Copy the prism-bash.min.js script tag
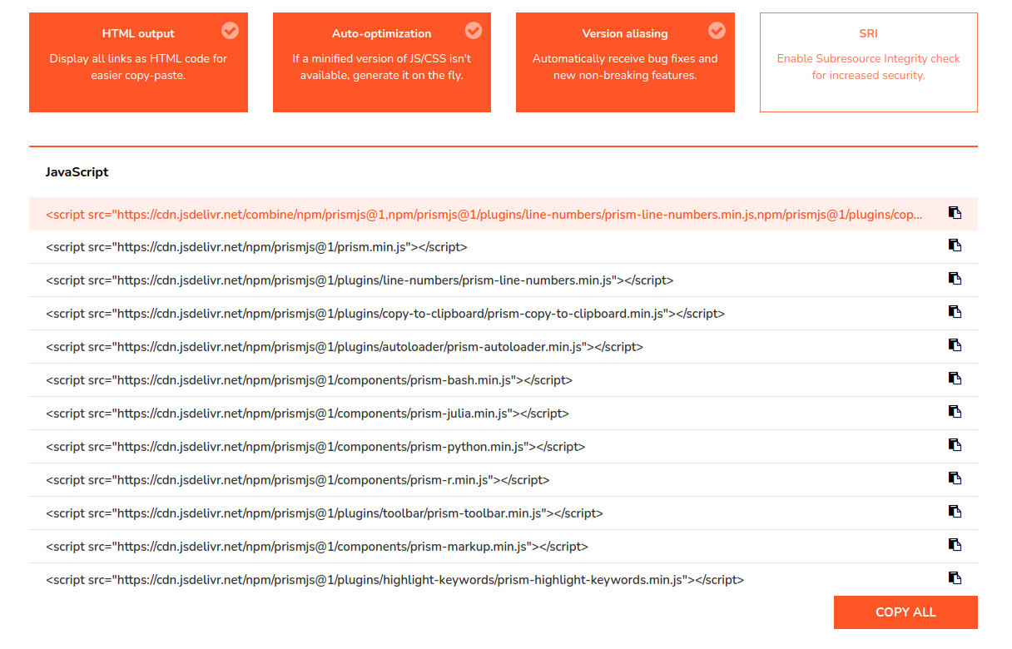The height and width of the screenshot is (649, 1012). [955, 379]
